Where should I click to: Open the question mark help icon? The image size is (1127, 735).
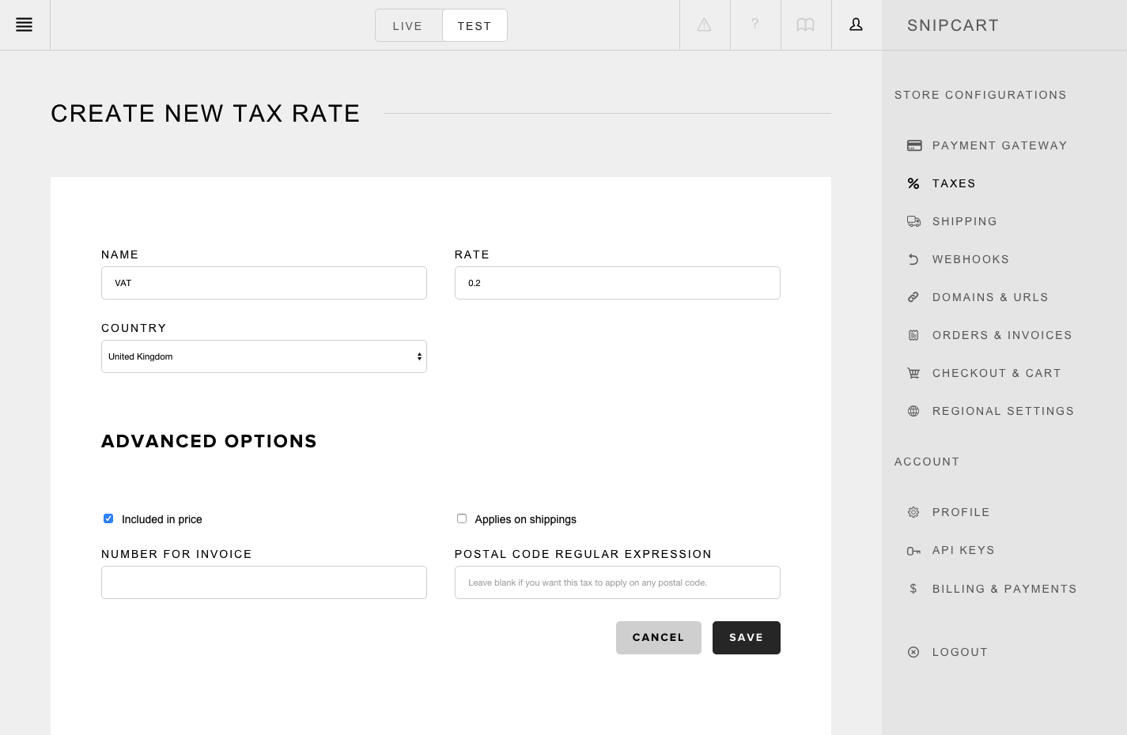[x=755, y=24]
